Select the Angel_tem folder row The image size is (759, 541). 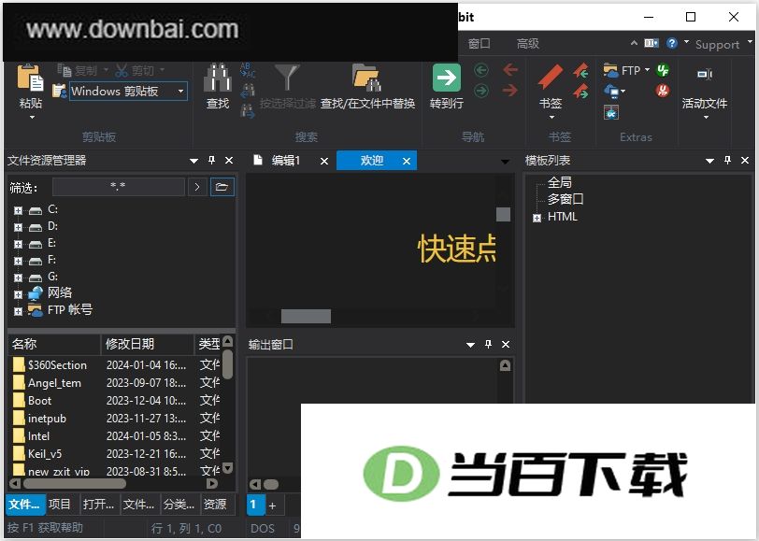click(x=114, y=383)
